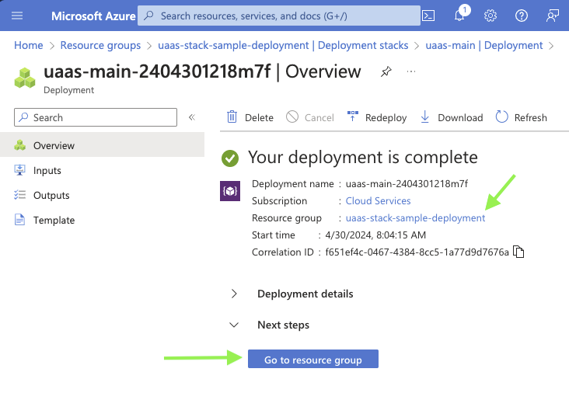Go to Home breadcrumb

point(28,45)
